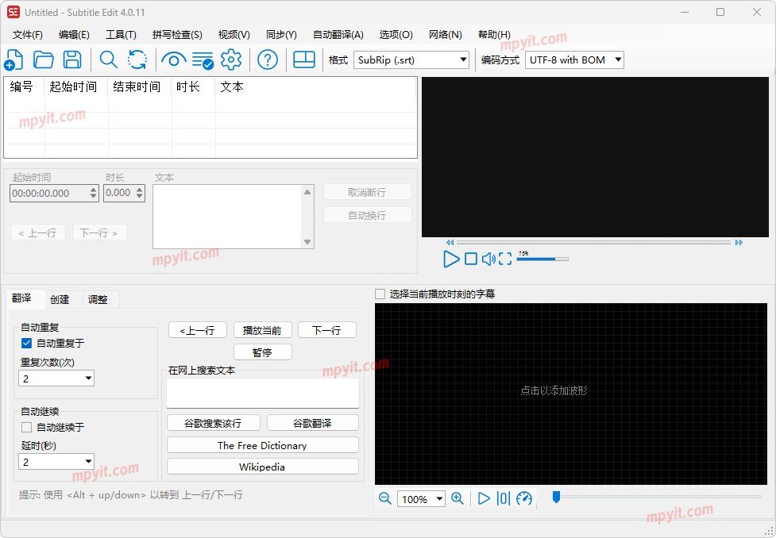776x538 pixels.
Task: Open spell check list icon
Action: 203,60
